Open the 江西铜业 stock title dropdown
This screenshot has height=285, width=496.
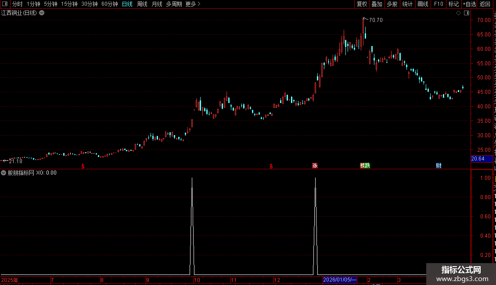[x=42, y=13]
